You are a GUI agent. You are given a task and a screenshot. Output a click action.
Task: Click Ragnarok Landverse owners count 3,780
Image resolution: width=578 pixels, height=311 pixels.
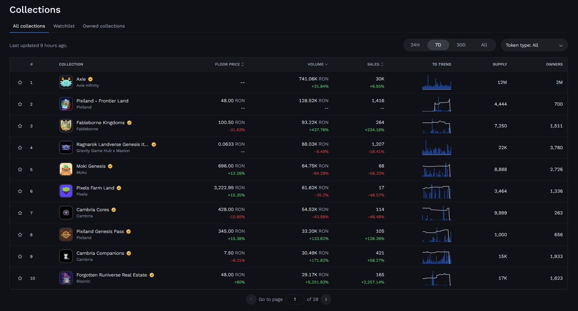point(556,148)
